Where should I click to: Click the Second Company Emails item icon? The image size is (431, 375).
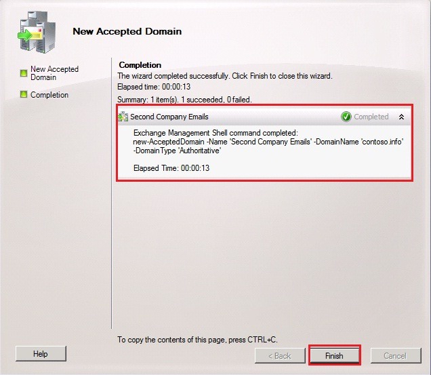[x=123, y=117]
